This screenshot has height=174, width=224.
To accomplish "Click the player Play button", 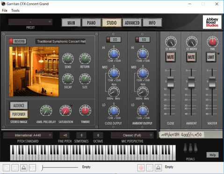I will 7,168.
